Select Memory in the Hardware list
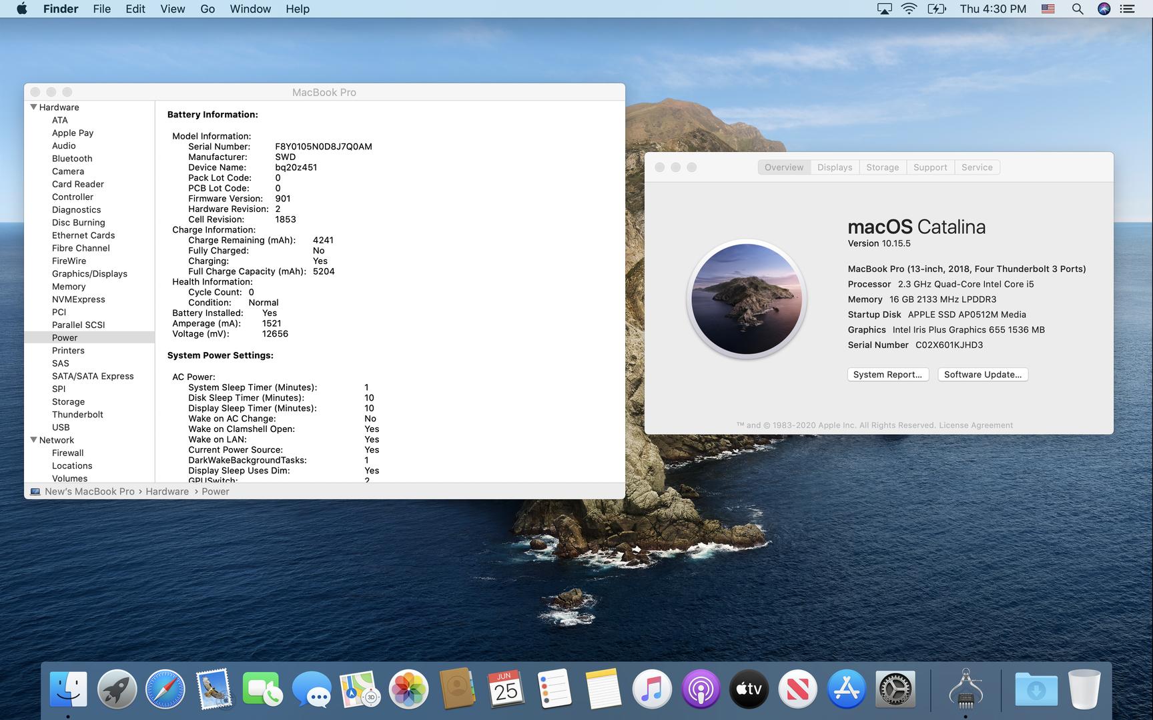This screenshot has height=720, width=1153. (x=69, y=287)
